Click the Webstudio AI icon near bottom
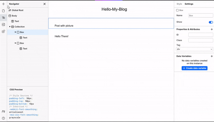The height and width of the screenshot is (122, 214). [3, 111]
